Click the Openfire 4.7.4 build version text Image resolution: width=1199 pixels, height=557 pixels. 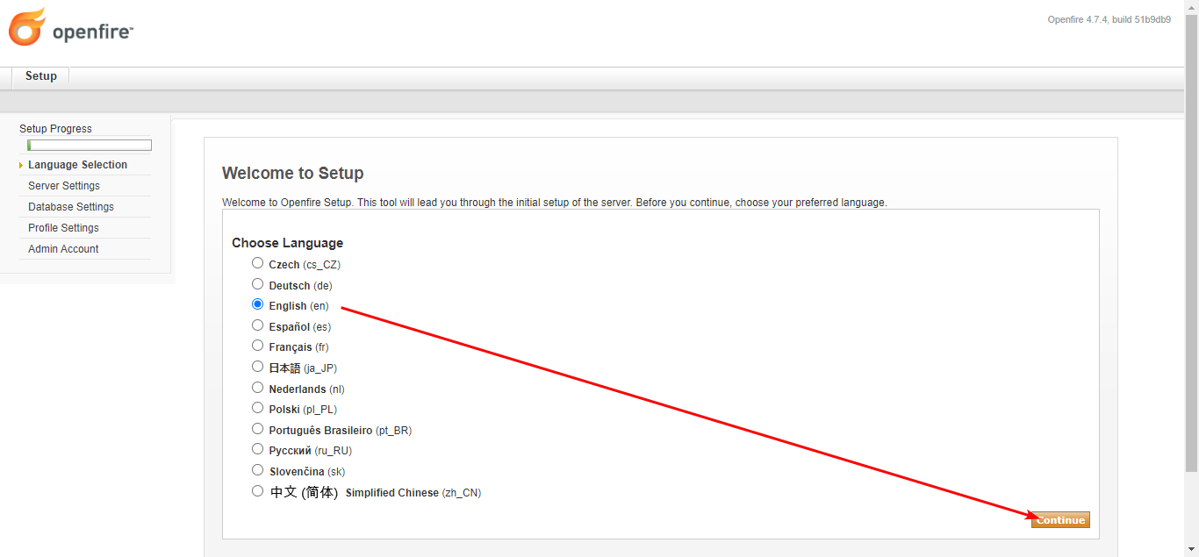point(1109,19)
